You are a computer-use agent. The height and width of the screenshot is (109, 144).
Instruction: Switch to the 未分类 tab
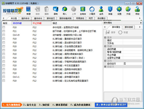coord(14,18)
